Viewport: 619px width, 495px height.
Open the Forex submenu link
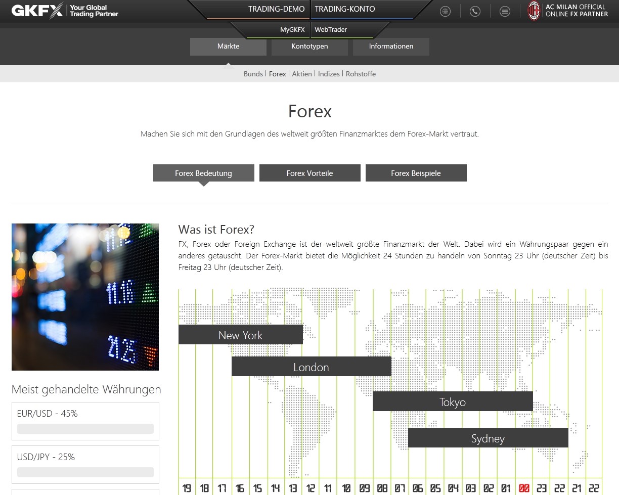click(x=278, y=74)
